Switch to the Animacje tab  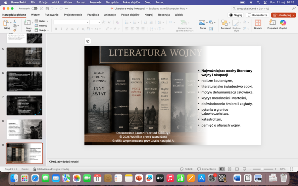[110, 15]
